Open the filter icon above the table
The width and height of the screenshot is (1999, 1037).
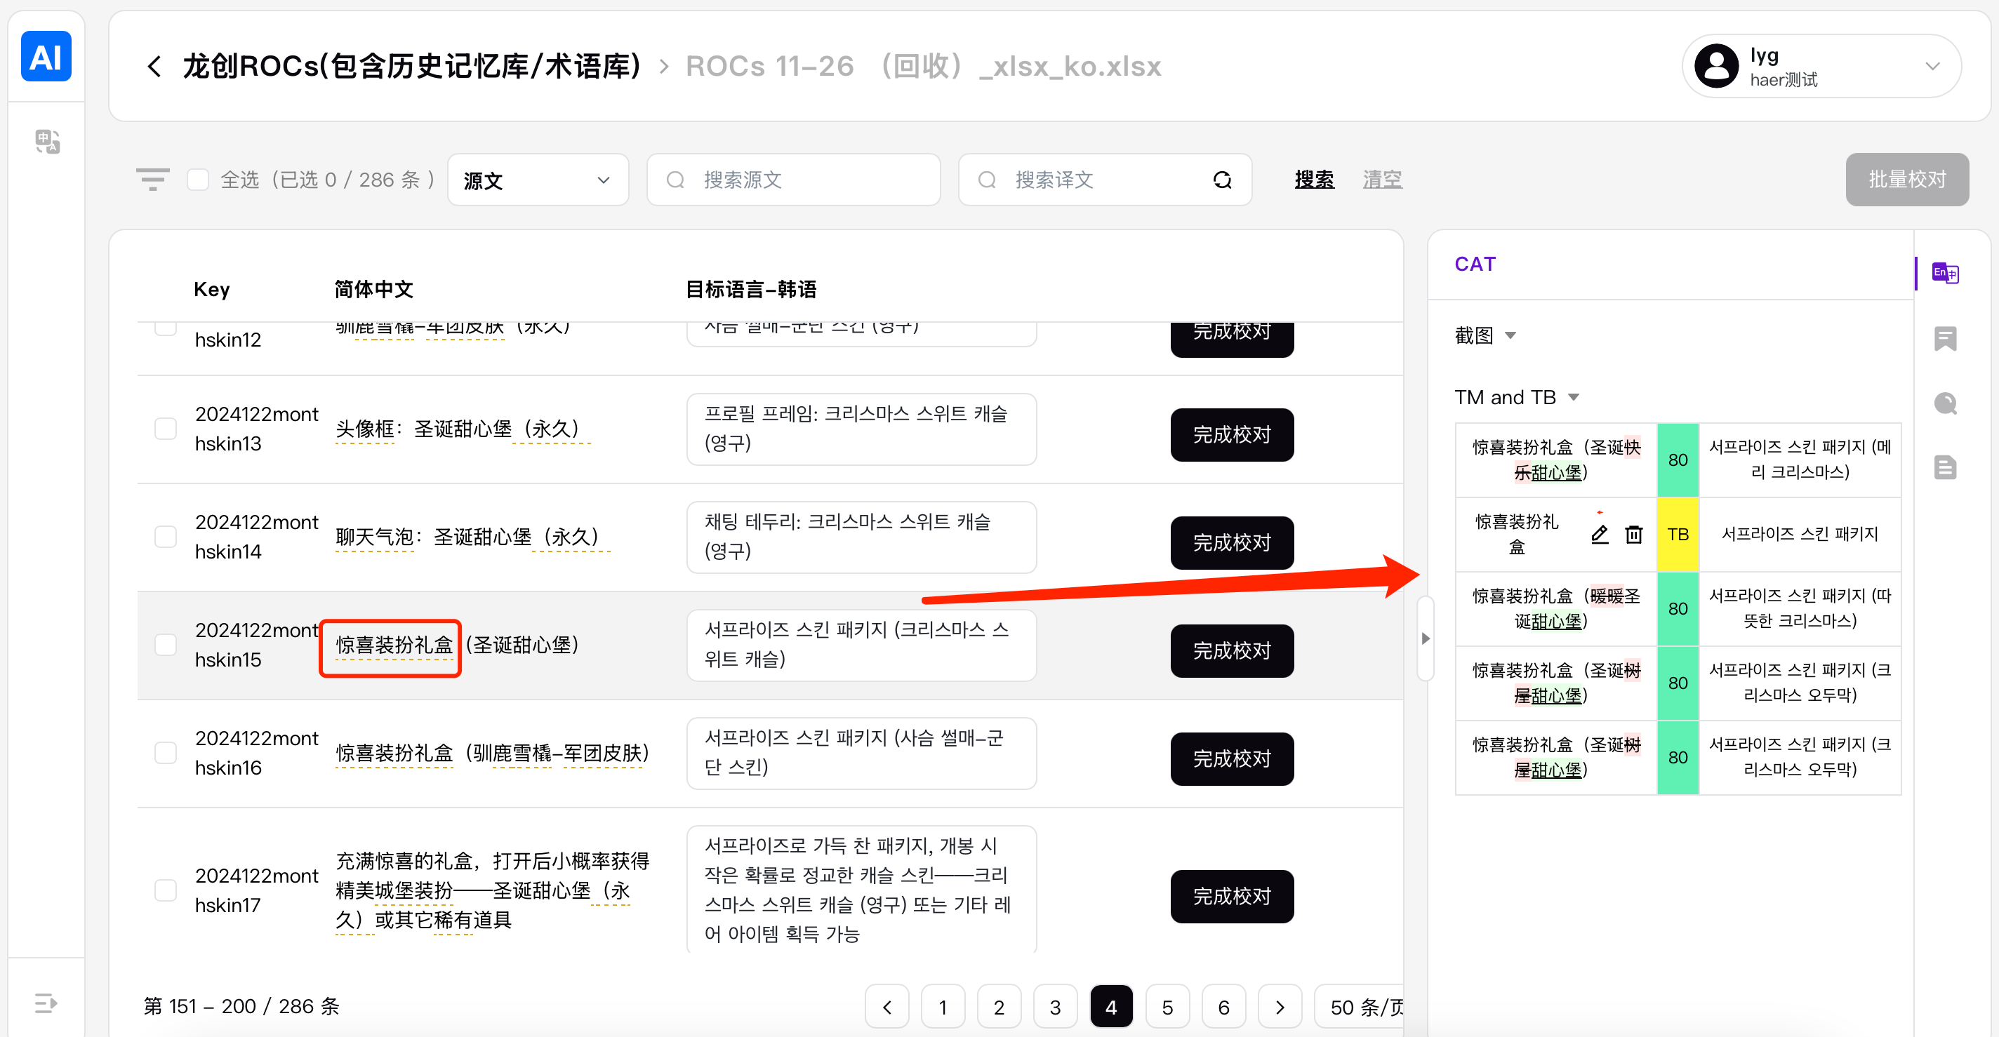[x=152, y=179]
